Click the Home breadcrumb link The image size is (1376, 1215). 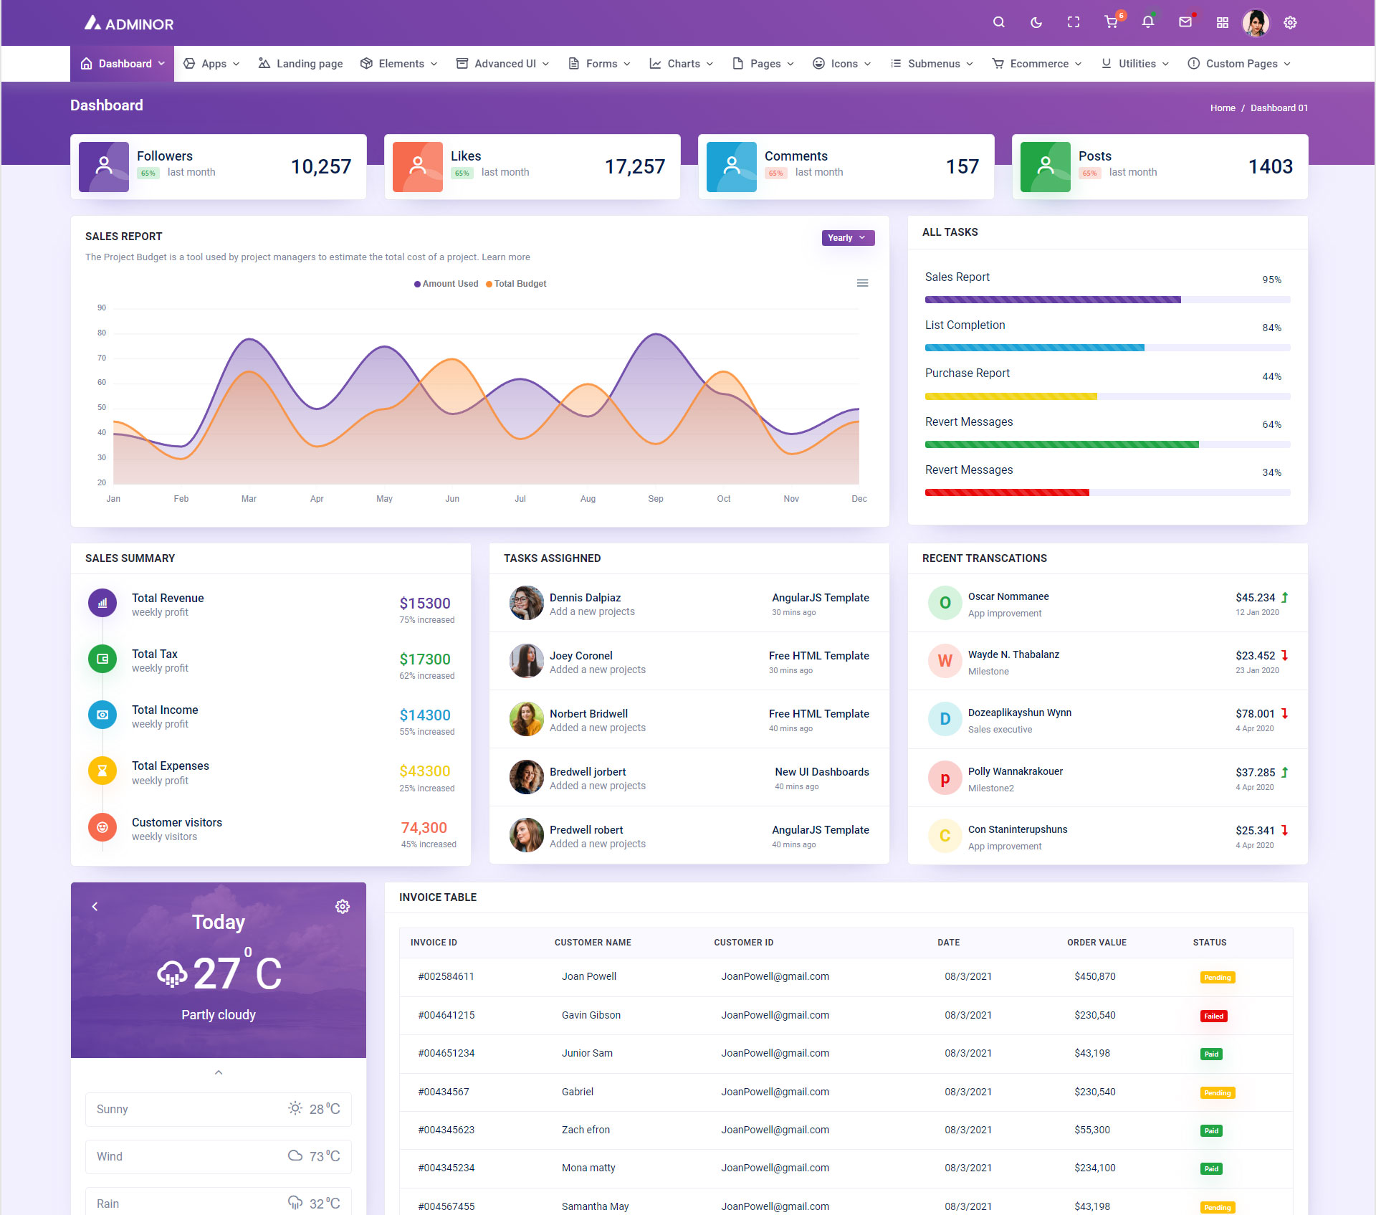1222,108
